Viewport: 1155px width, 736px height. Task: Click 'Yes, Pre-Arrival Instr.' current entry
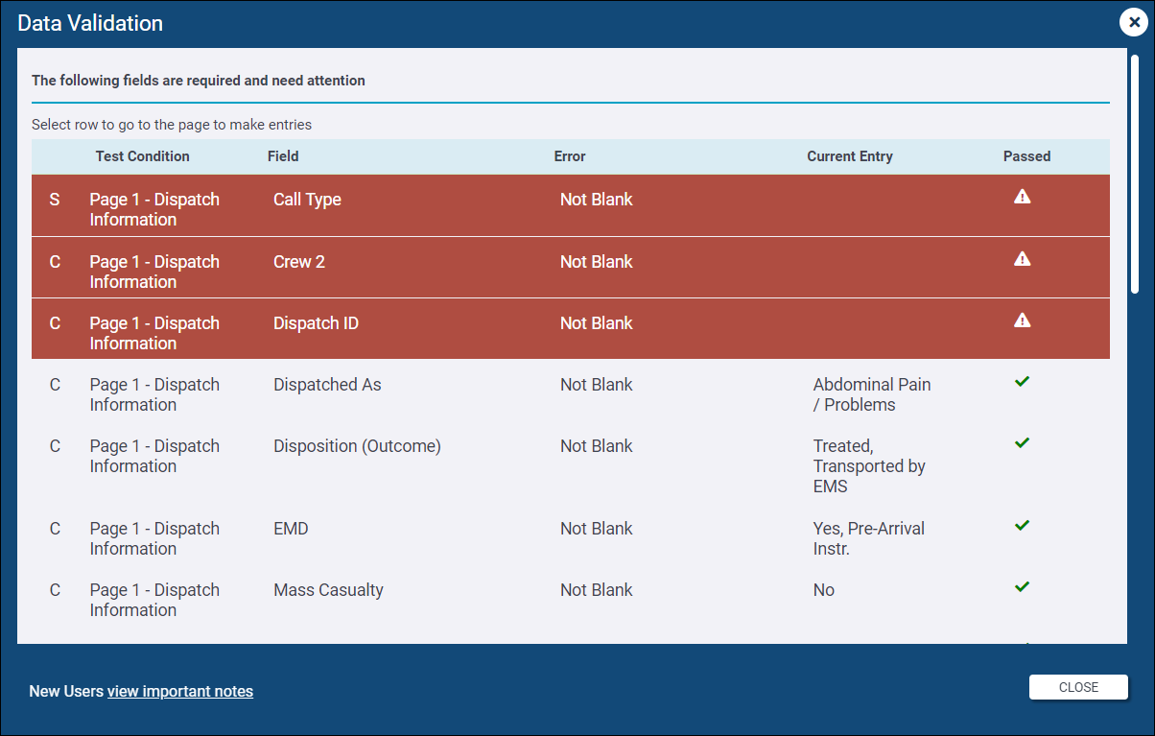point(869,538)
